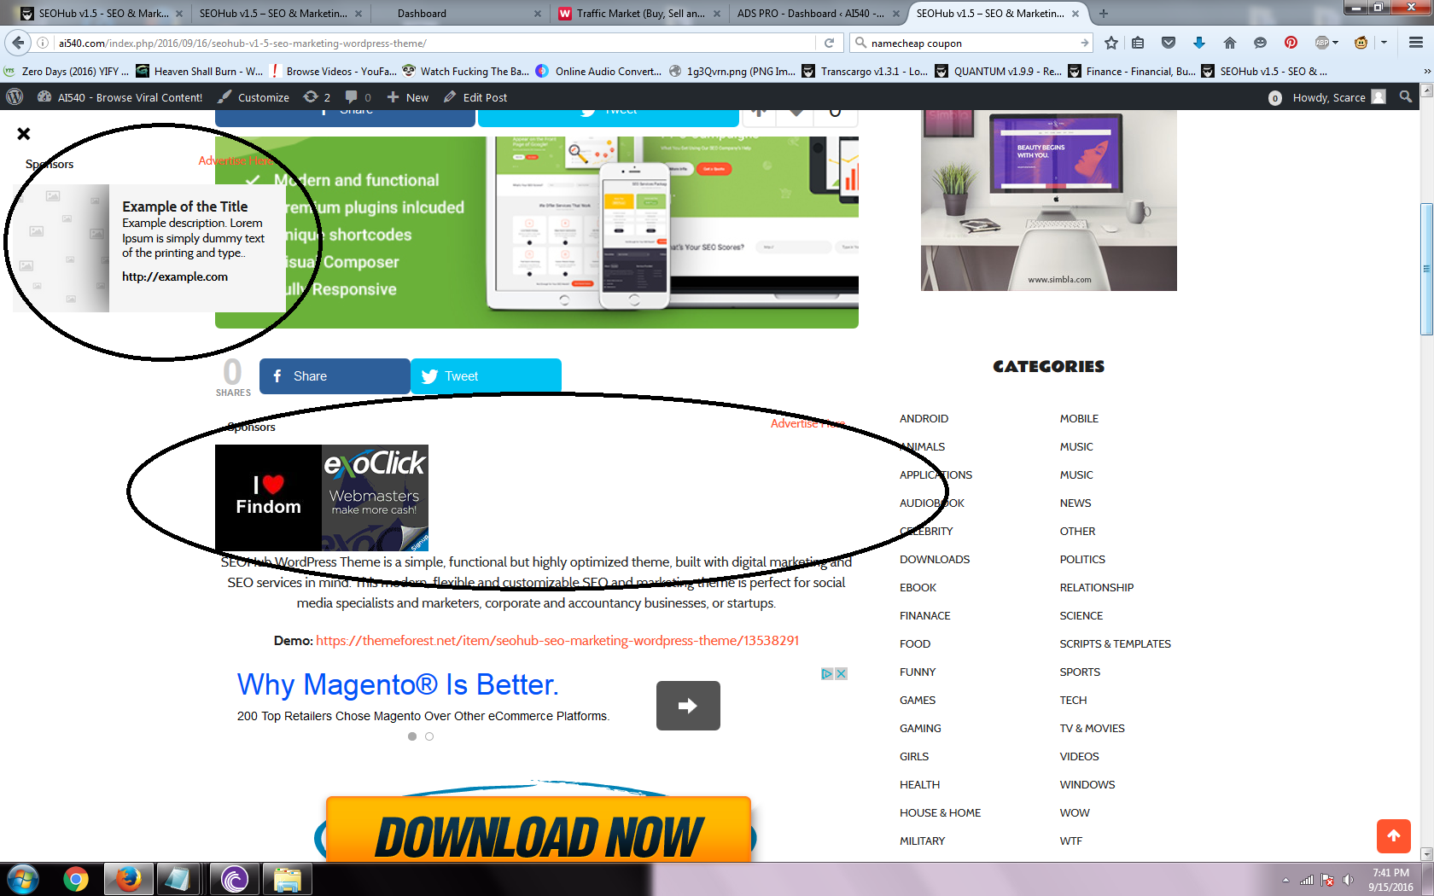The height and width of the screenshot is (896, 1434).
Task: Open the Firefox hamburger menu
Action: [x=1416, y=43]
